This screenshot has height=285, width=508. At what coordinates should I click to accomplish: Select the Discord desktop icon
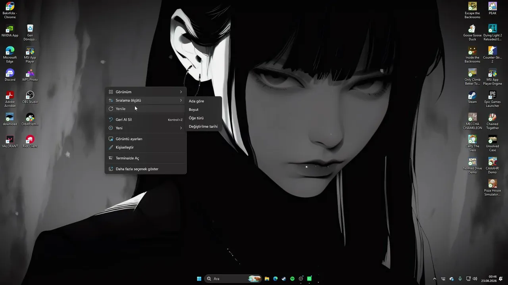coord(10,75)
